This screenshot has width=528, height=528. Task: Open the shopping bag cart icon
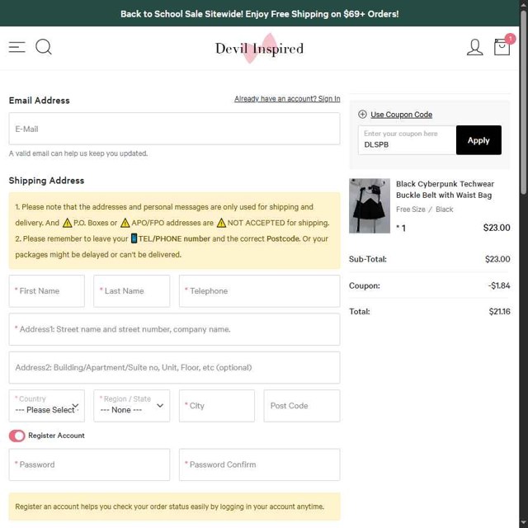click(502, 47)
